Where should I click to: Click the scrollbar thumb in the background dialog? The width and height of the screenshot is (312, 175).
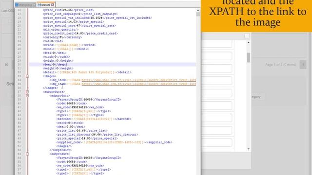tap(248, 57)
